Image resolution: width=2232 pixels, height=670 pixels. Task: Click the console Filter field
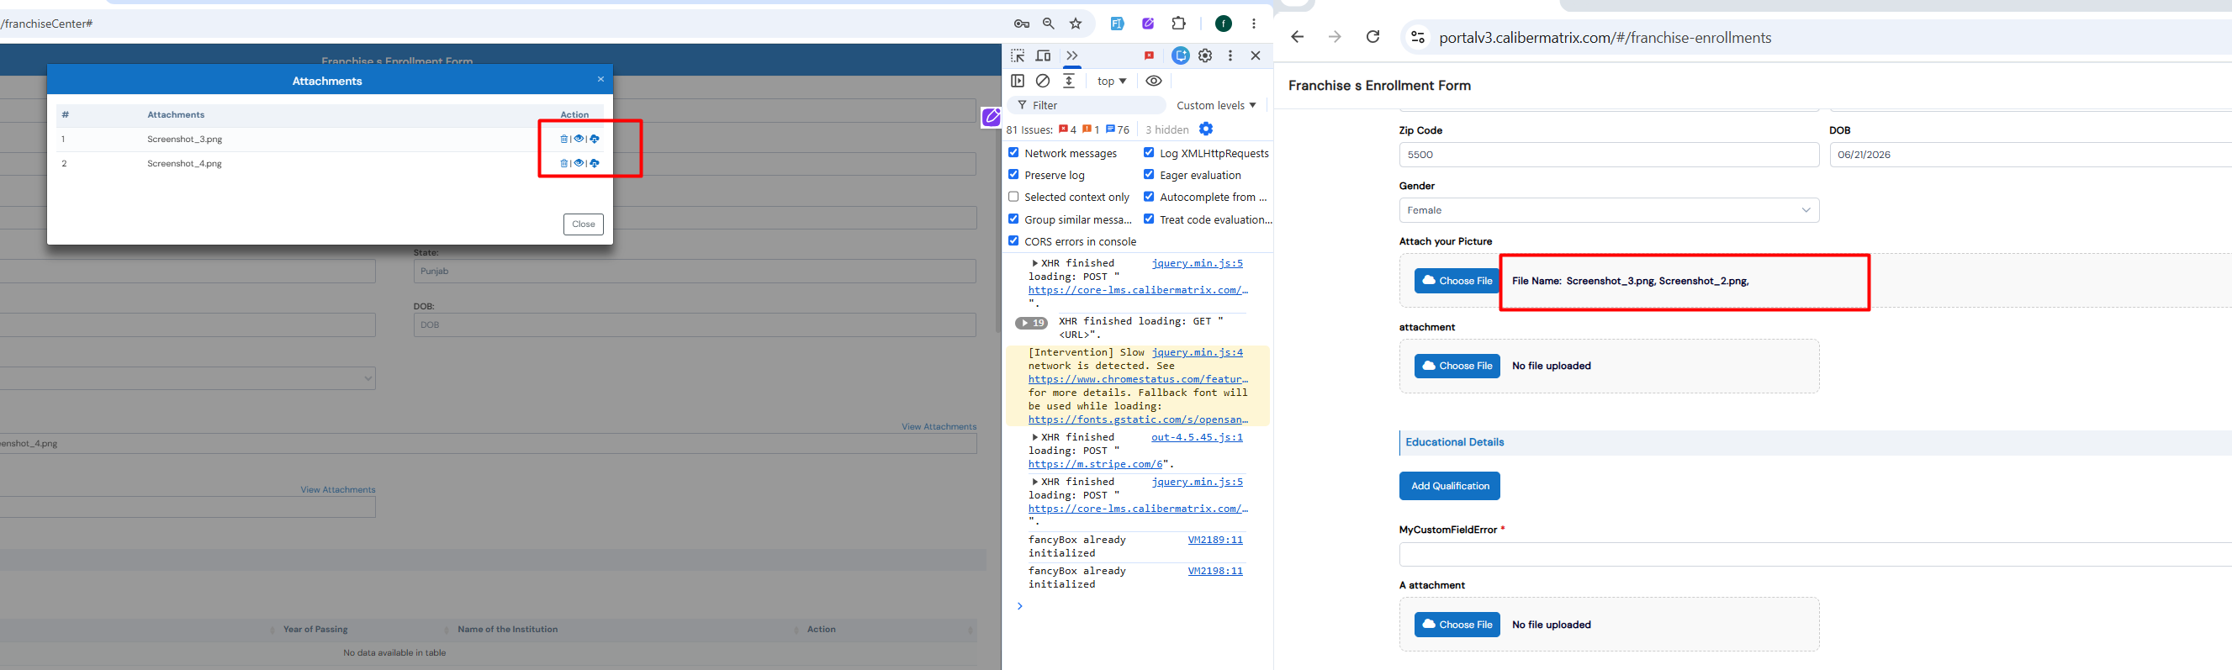(1088, 105)
